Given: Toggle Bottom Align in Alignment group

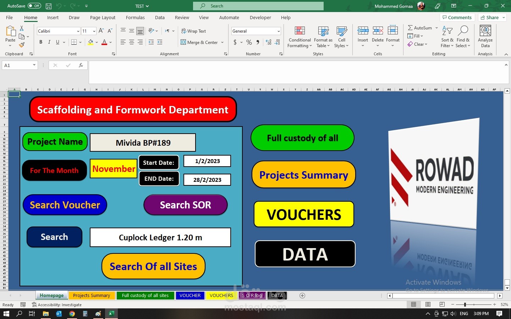Looking at the screenshot, I should 140,31.
